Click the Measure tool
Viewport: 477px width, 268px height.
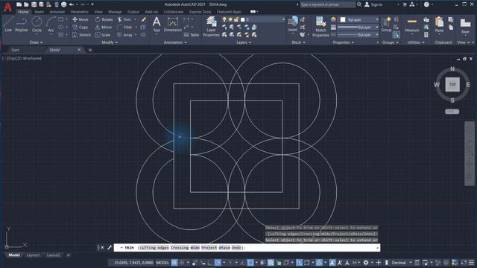click(x=412, y=25)
